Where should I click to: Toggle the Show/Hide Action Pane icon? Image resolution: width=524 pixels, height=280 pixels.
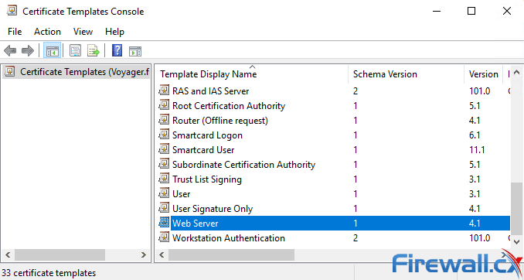coord(135,51)
